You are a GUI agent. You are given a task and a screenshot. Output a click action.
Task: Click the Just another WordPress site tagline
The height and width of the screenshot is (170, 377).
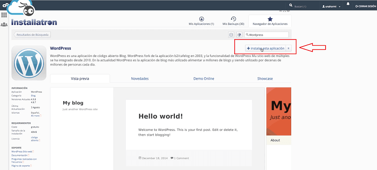[x=80, y=109]
